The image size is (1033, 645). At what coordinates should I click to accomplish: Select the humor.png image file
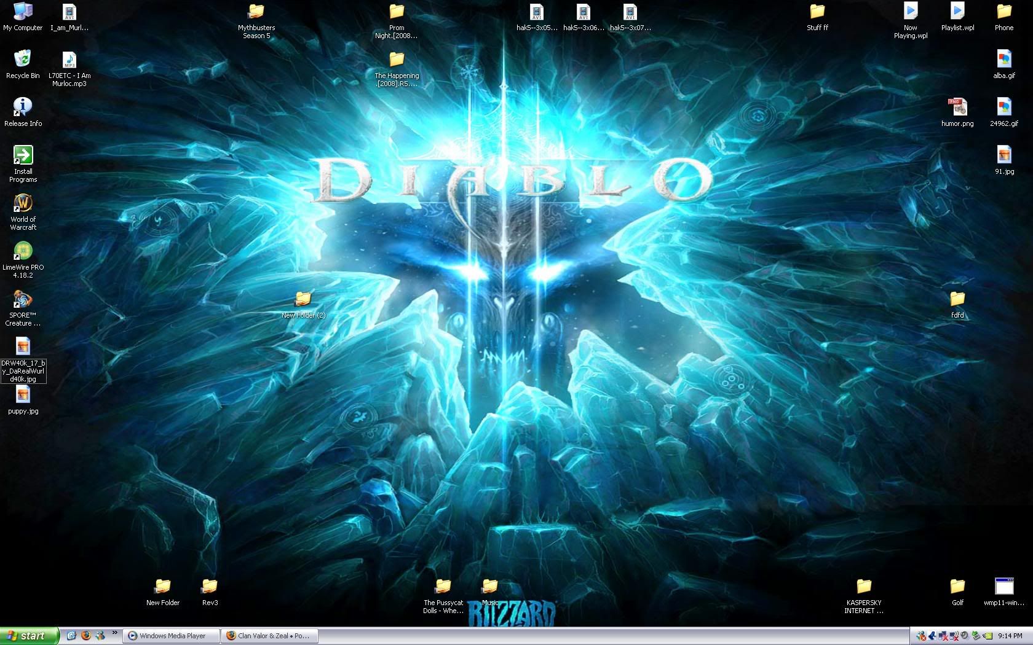(x=957, y=112)
